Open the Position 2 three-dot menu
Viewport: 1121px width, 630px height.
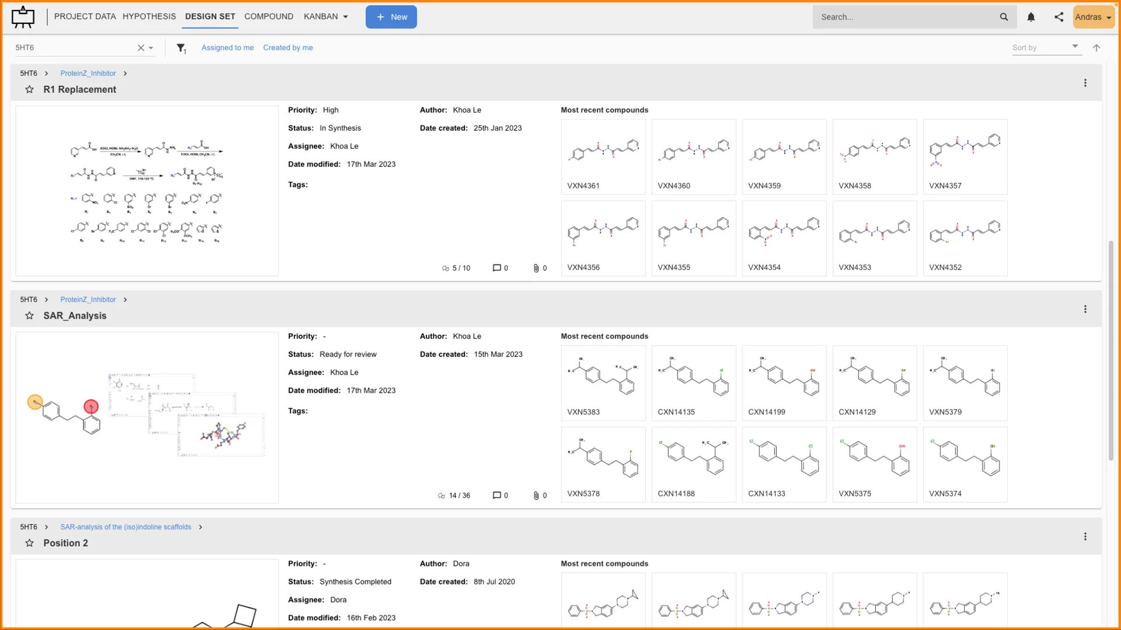coord(1085,537)
